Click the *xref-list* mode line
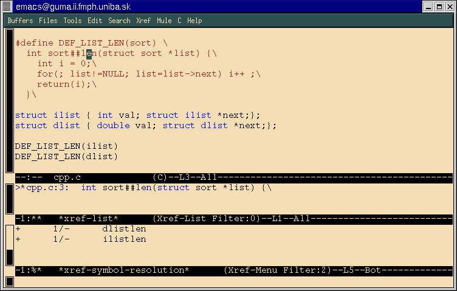This screenshot has width=457, height=291. (x=234, y=219)
